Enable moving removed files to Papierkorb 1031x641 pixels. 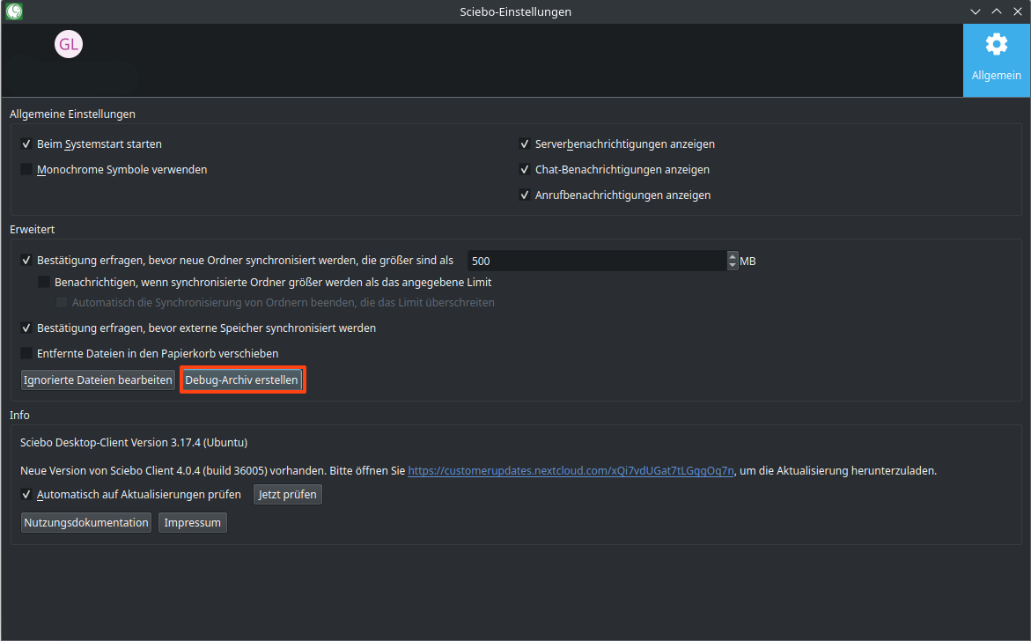click(x=27, y=354)
